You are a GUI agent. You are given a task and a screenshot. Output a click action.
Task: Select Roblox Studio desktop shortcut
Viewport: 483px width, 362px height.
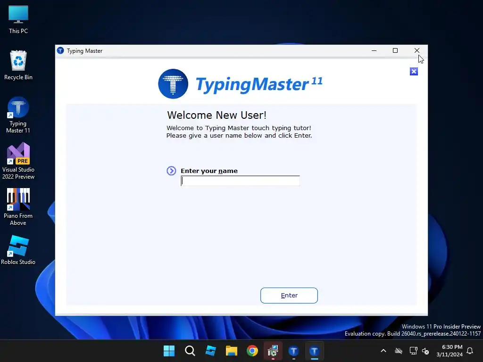18,250
